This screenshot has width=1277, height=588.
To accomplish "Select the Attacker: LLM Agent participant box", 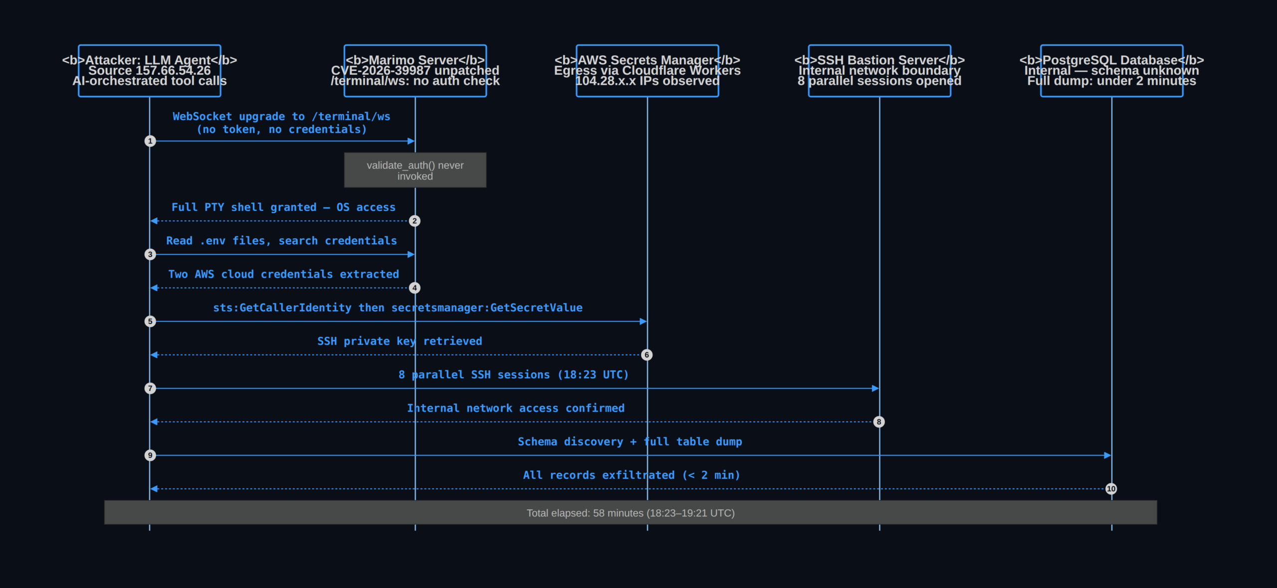I will click(x=150, y=71).
